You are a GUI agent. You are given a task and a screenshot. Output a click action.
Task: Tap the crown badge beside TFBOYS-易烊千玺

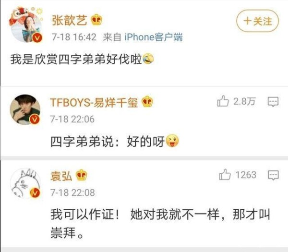pyautogui.click(x=147, y=102)
